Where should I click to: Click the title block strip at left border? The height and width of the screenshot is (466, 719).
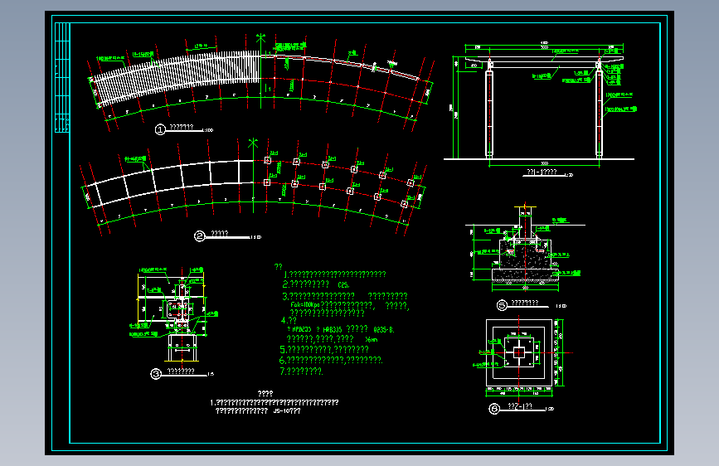[62, 77]
